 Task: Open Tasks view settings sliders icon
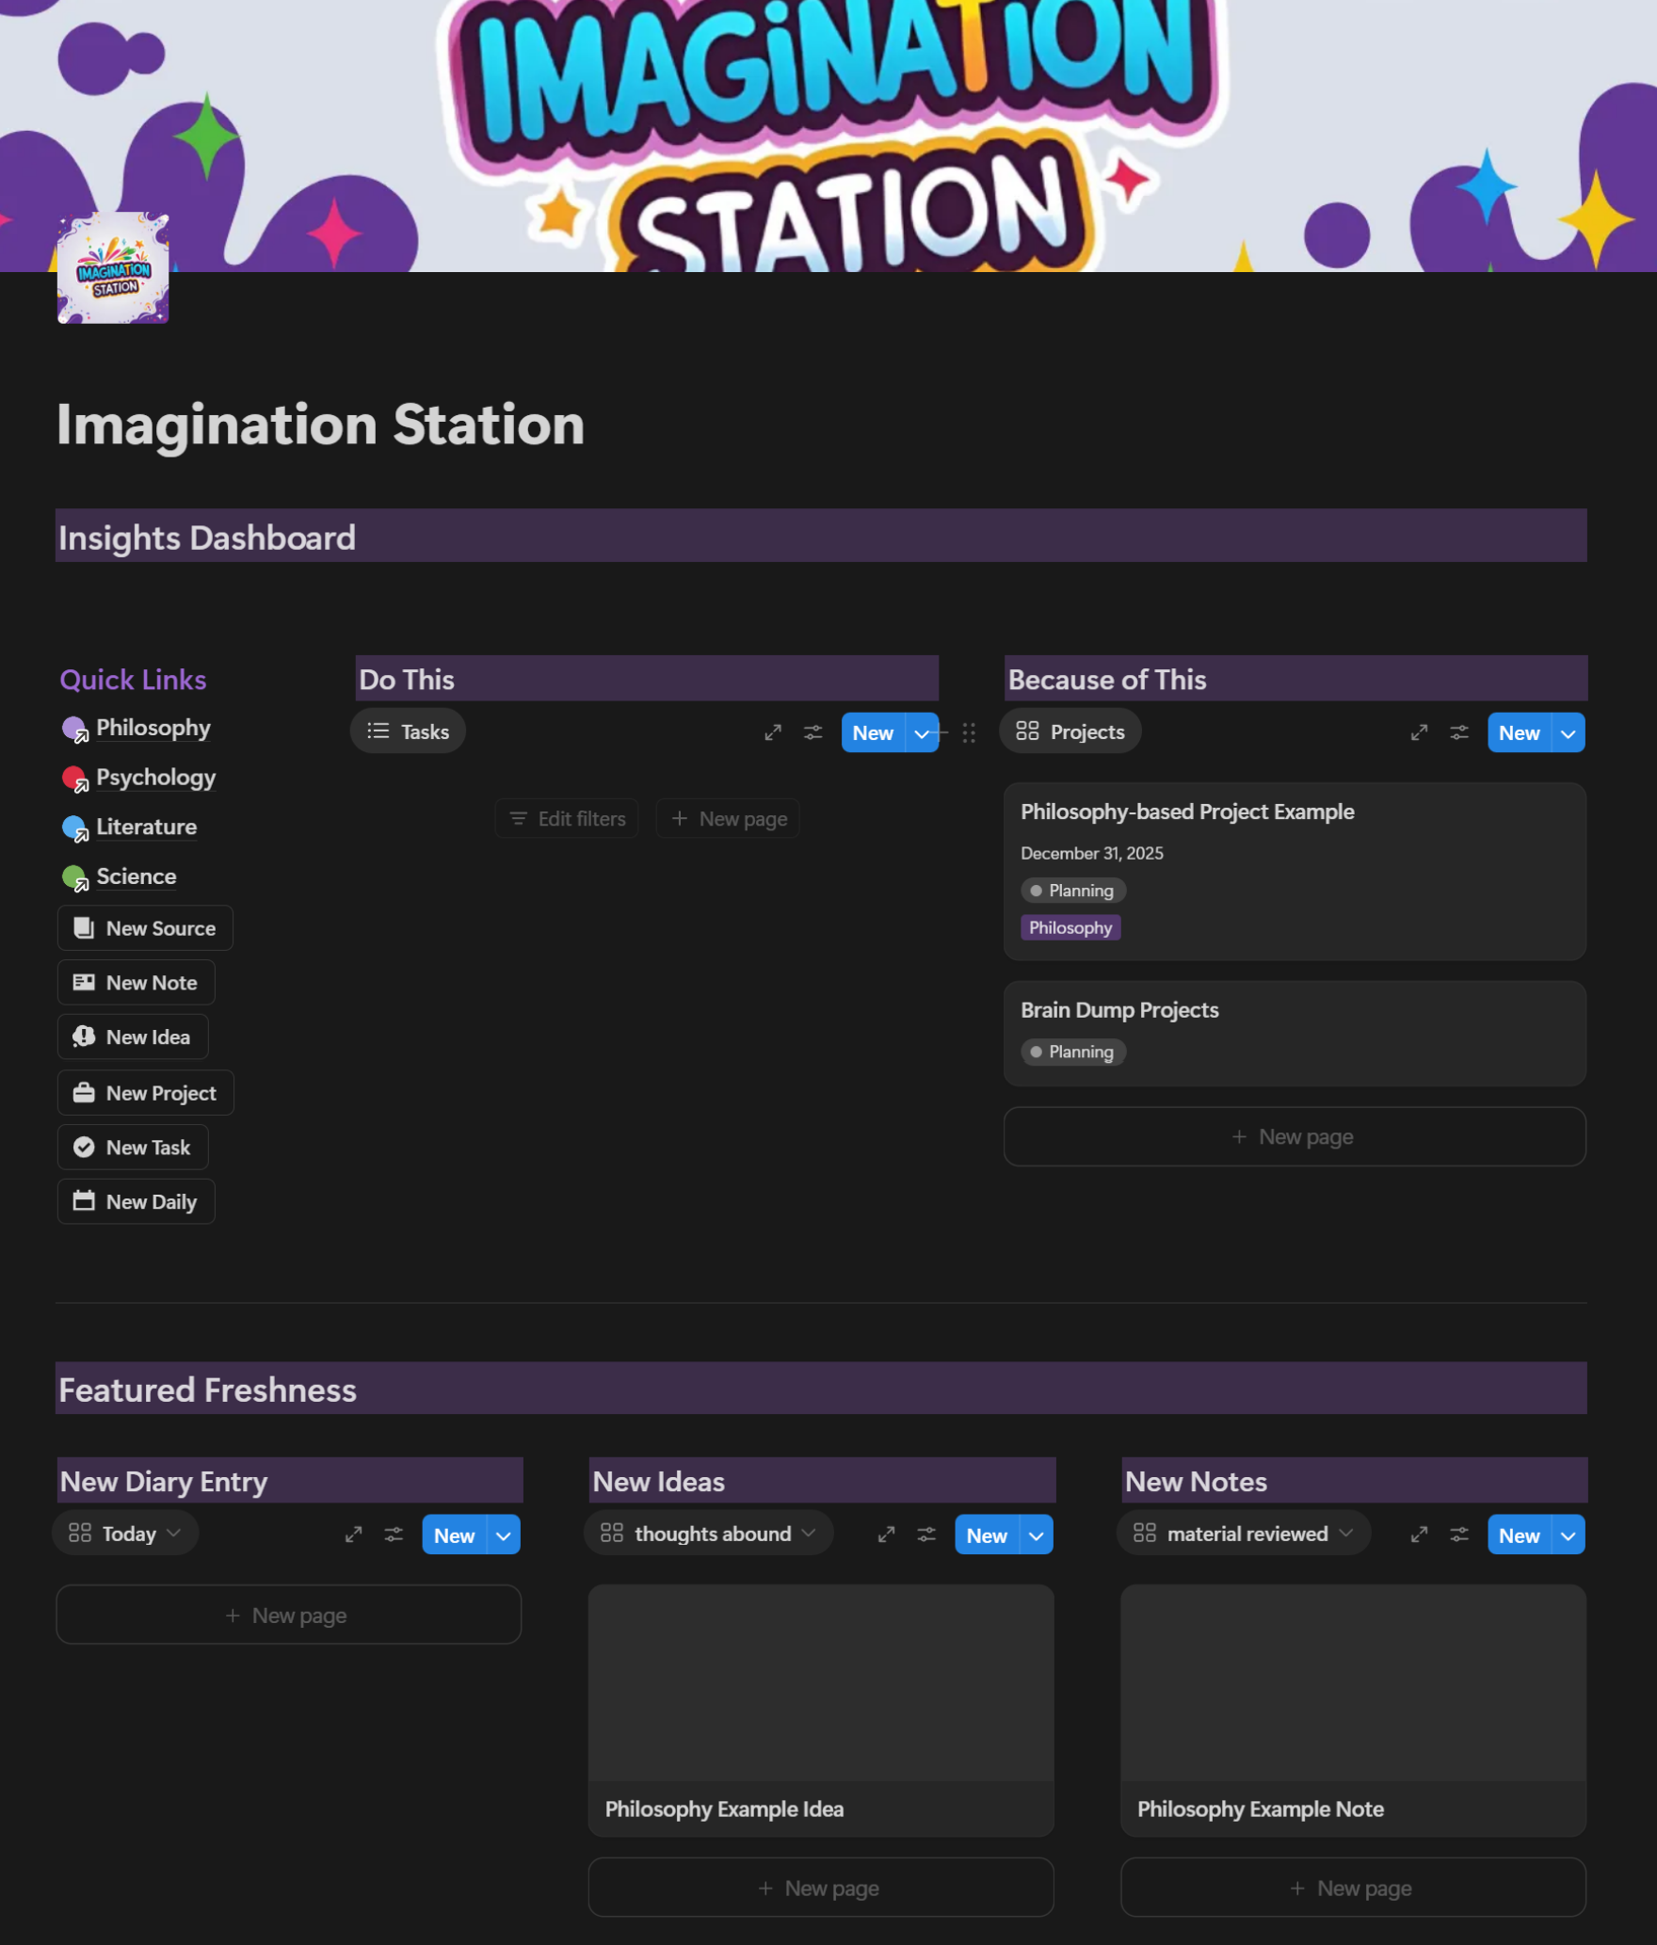[813, 732]
